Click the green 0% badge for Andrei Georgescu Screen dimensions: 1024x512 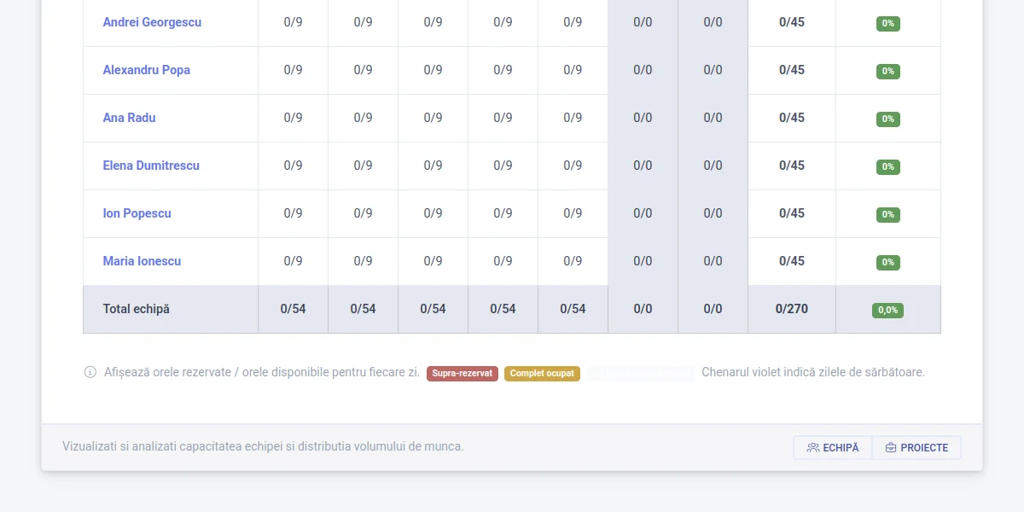(x=887, y=24)
